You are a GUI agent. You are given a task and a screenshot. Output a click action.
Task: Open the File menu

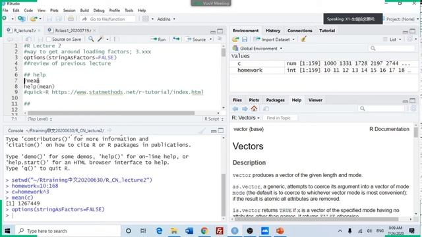tap(5, 11)
